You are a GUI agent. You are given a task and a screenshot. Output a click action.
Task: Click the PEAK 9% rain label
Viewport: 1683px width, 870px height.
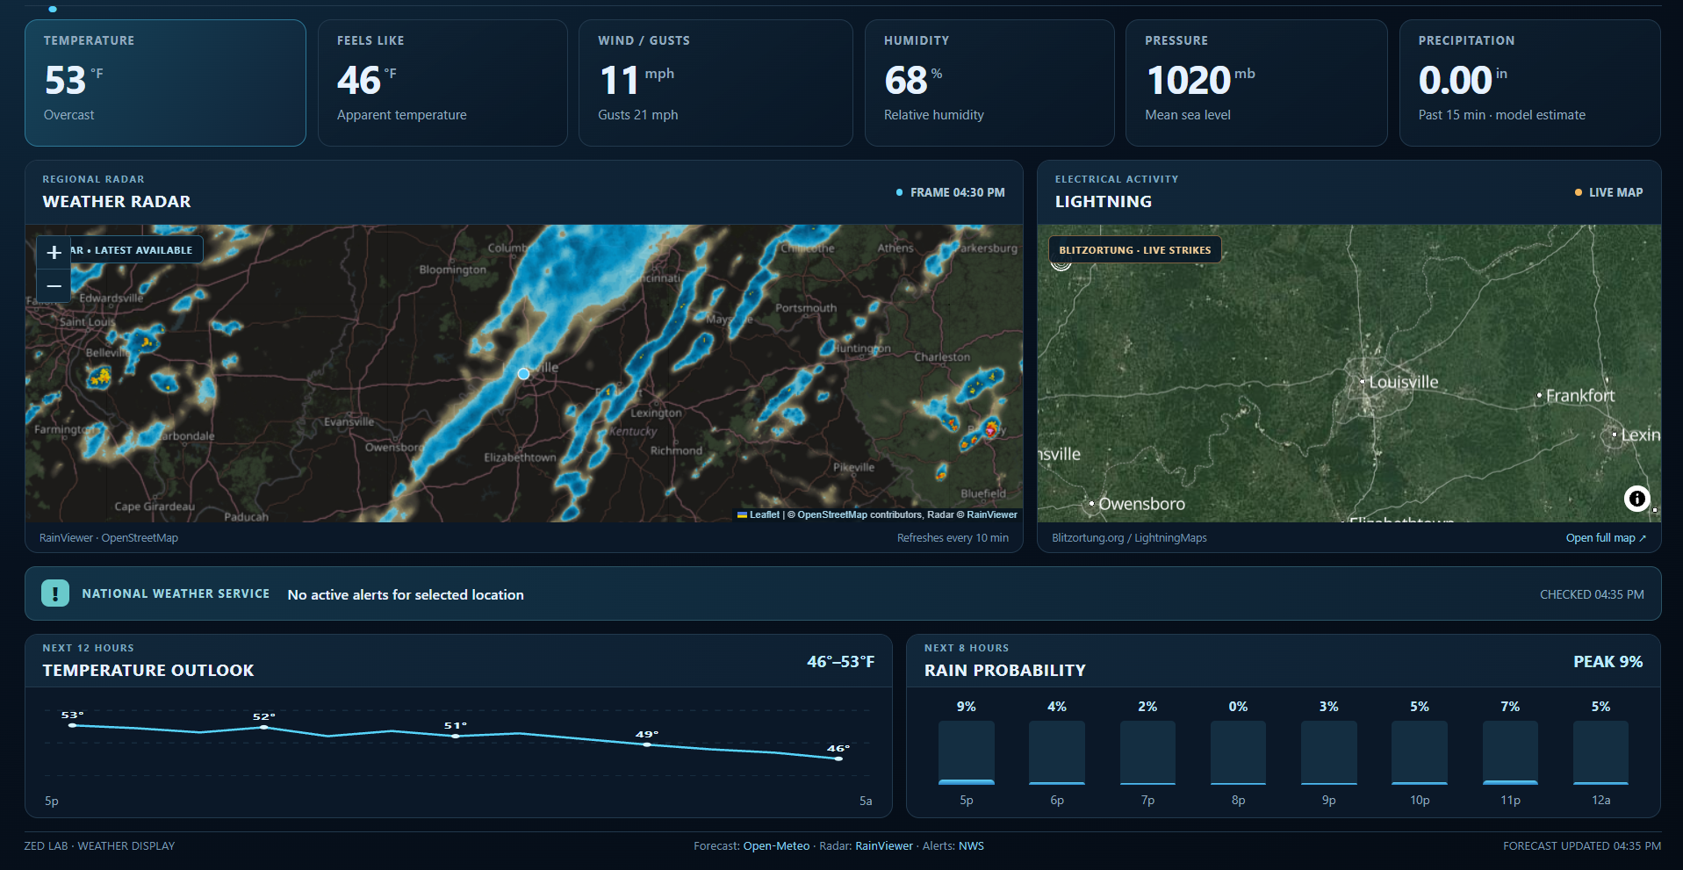click(x=1607, y=662)
